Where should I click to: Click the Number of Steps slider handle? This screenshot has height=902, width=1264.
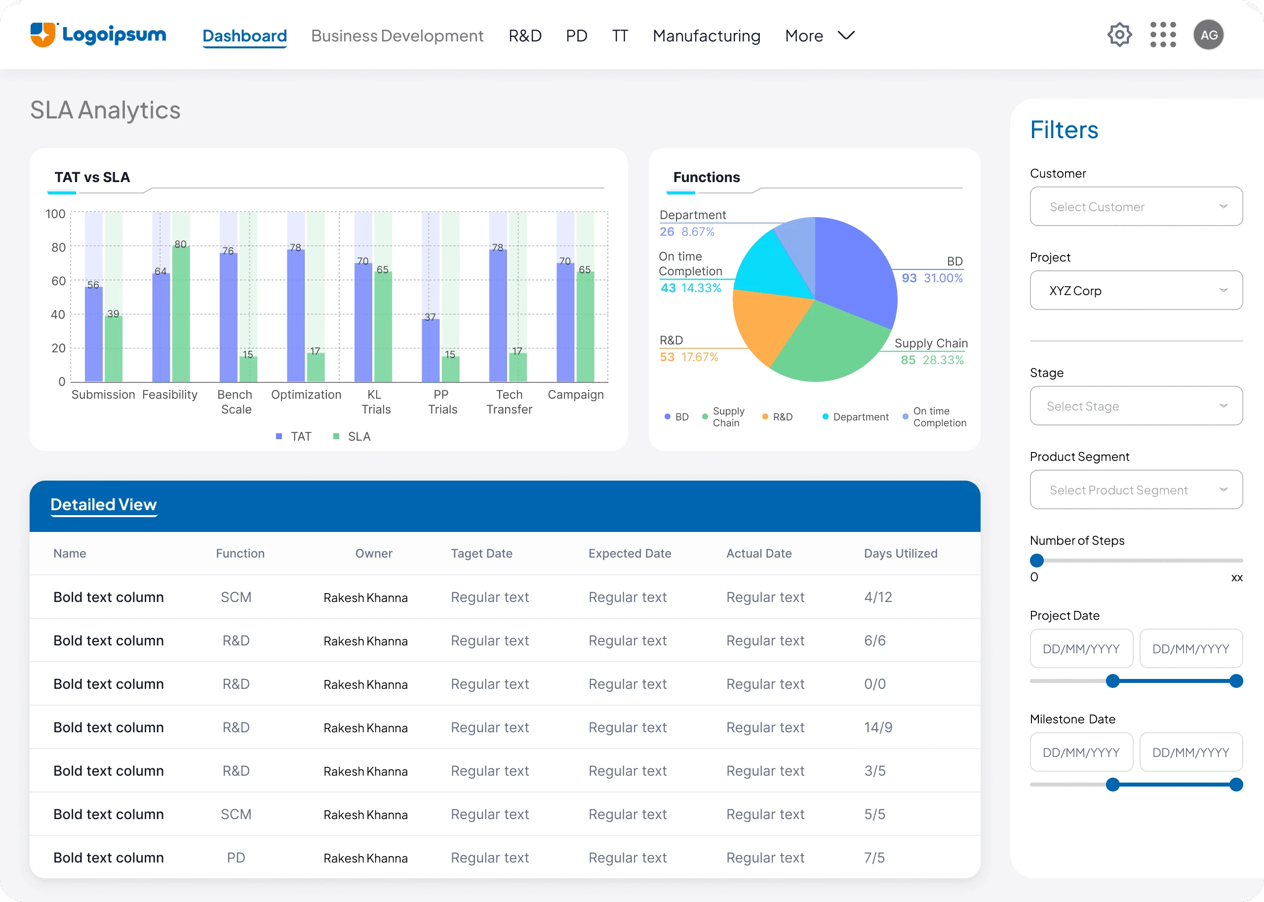(x=1037, y=561)
